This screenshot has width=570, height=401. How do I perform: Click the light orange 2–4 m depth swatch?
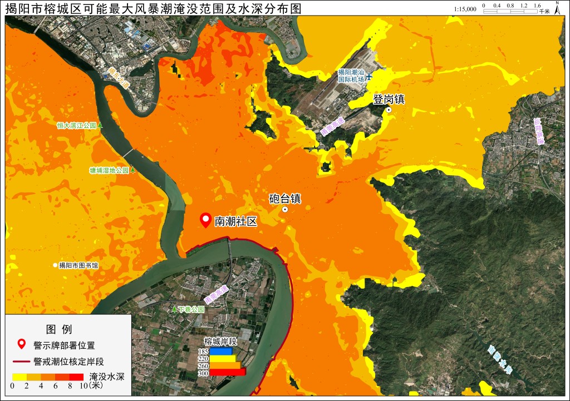pyautogui.click(x=33, y=377)
